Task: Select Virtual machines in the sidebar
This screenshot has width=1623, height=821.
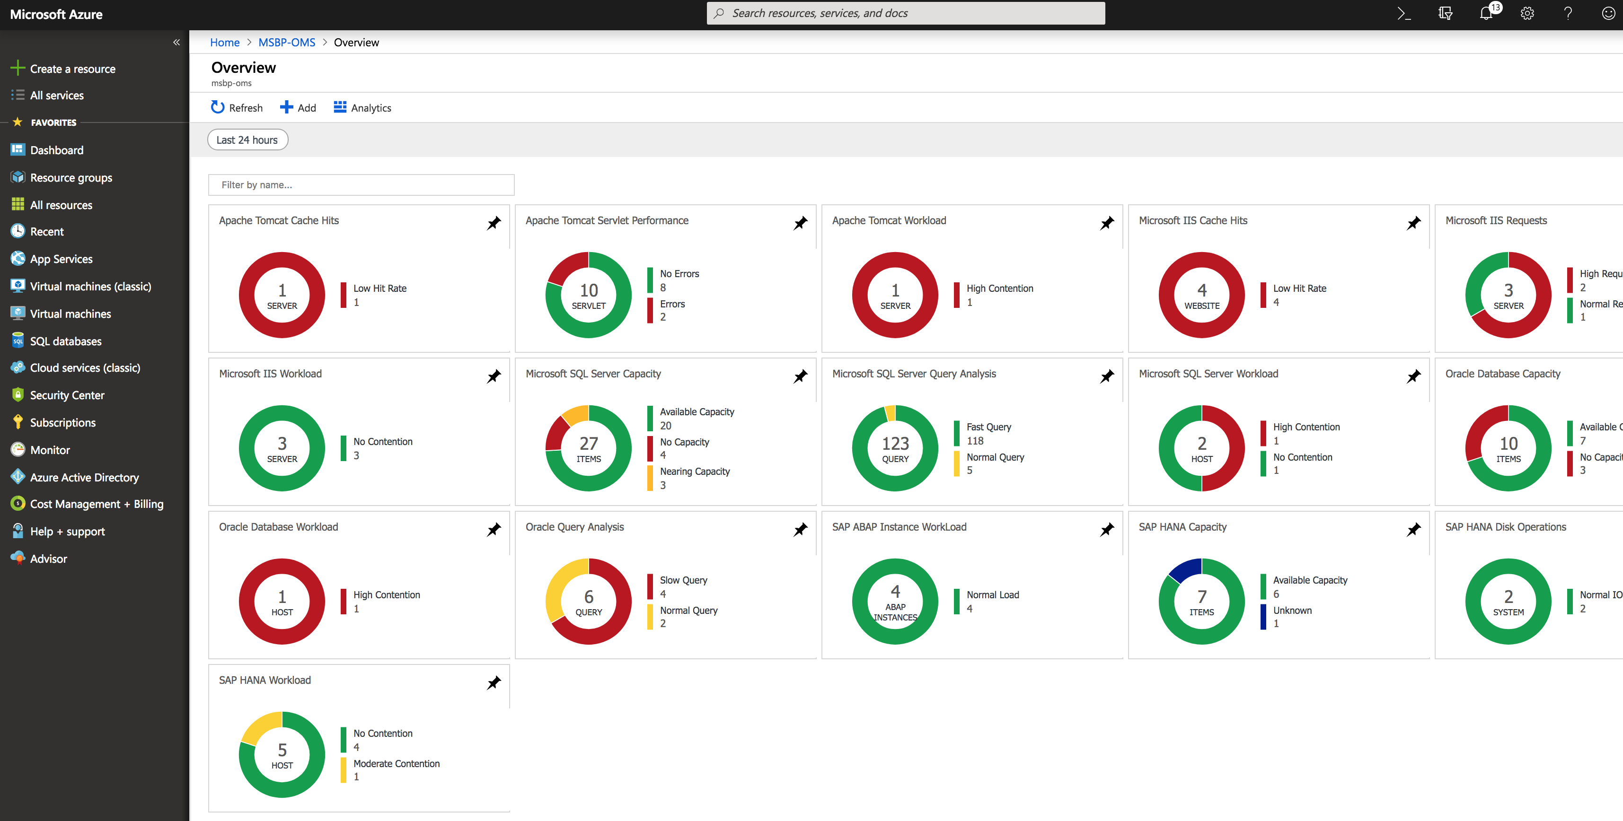Action: [70, 314]
